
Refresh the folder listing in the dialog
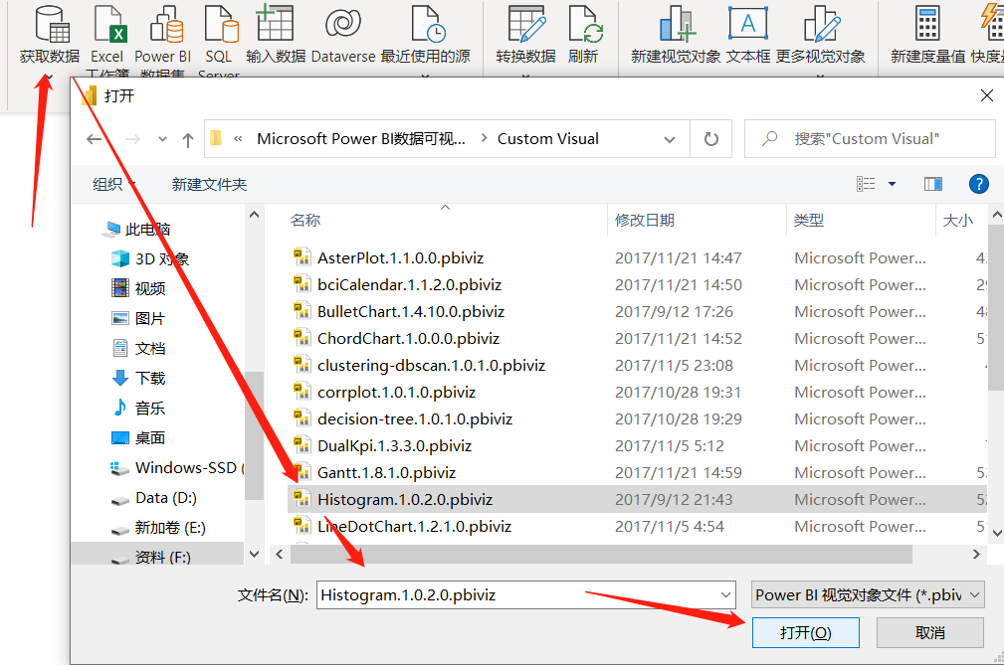coord(710,139)
